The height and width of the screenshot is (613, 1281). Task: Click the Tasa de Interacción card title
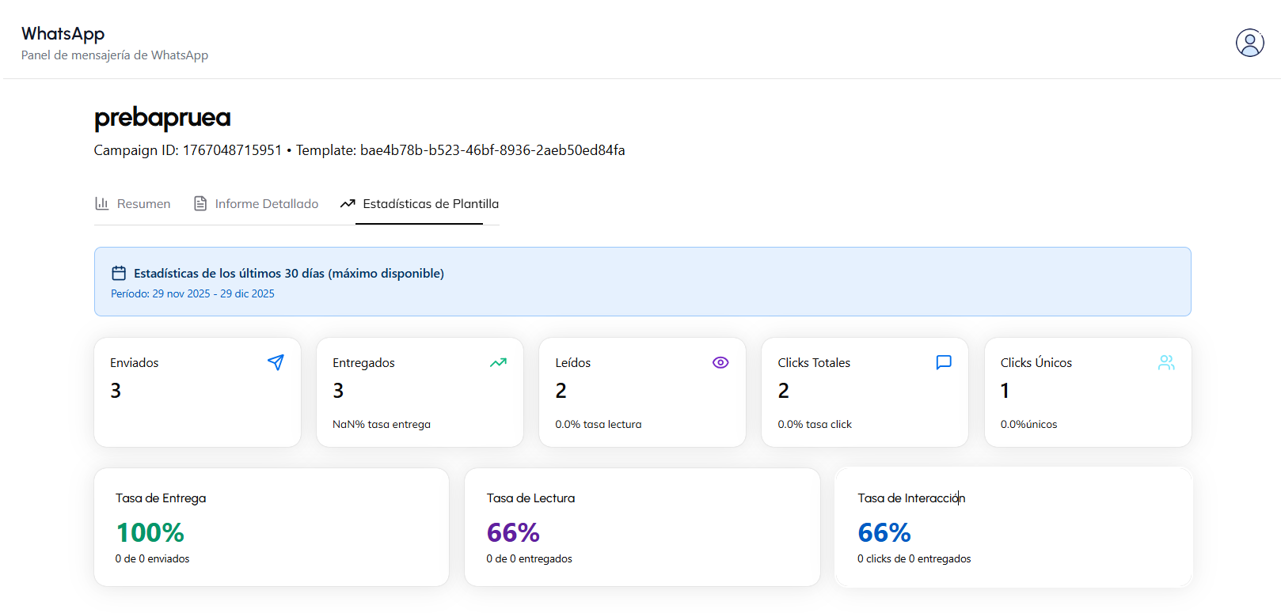click(910, 498)
